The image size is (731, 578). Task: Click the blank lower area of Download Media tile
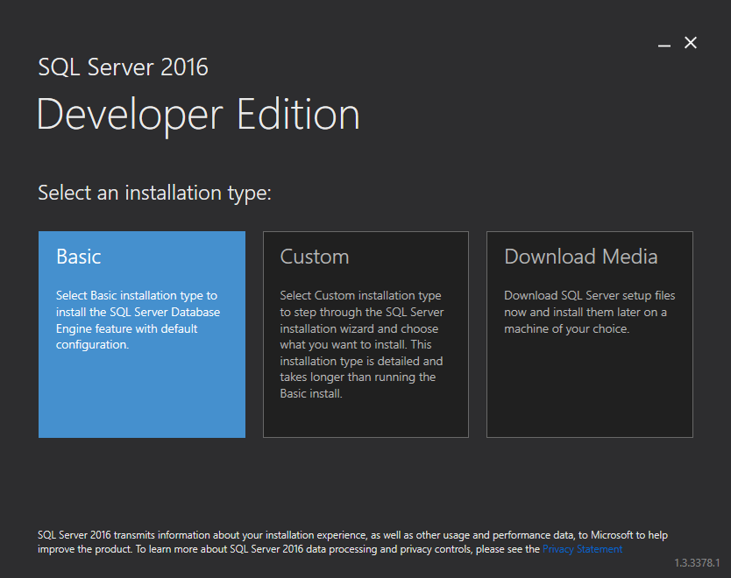[589, 394]
